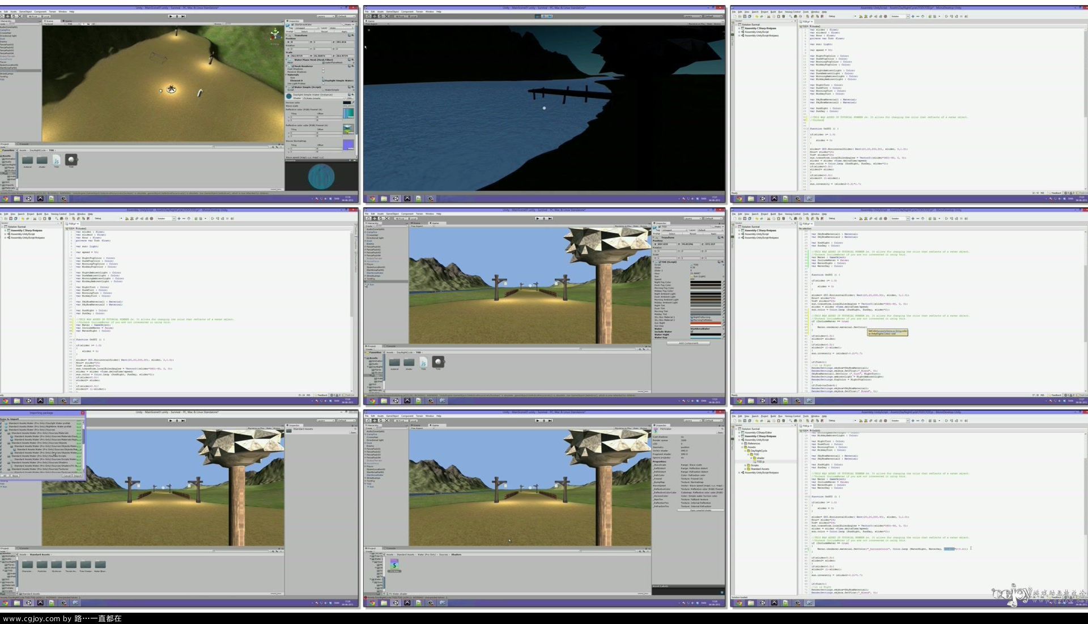Screen dimensions: 1088x624
Task: Open the Component menu in the night lake Unity window
Action: [x=407, y=11]
